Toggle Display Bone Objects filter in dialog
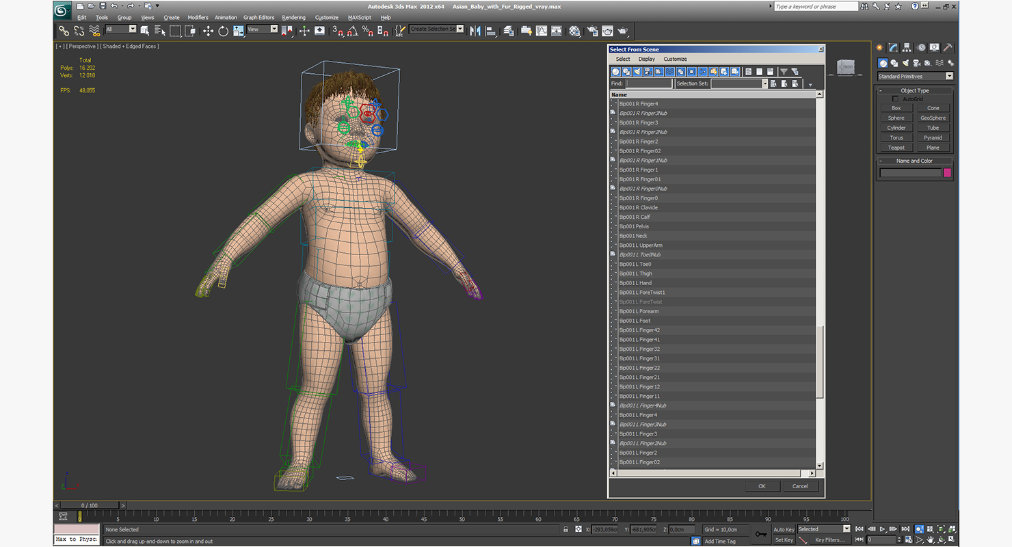The height and width of the screenshot is (547, 1012). coord(702,72)
